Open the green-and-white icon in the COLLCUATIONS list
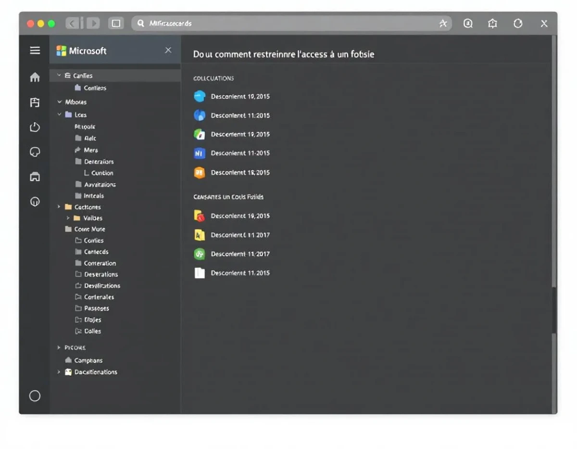 click(200, 134)
